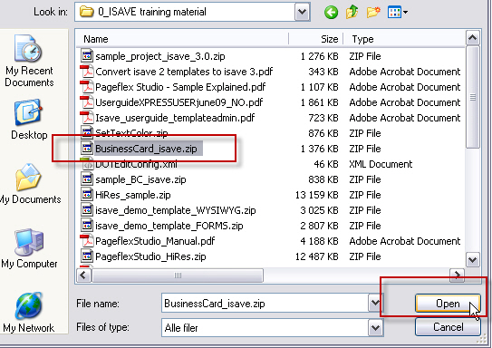Click the '12 487 KB' size value
This screenshot has height=348, width=492.
point(316,256)
